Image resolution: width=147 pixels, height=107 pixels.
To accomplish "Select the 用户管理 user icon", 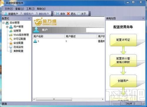I will [11, 27].
